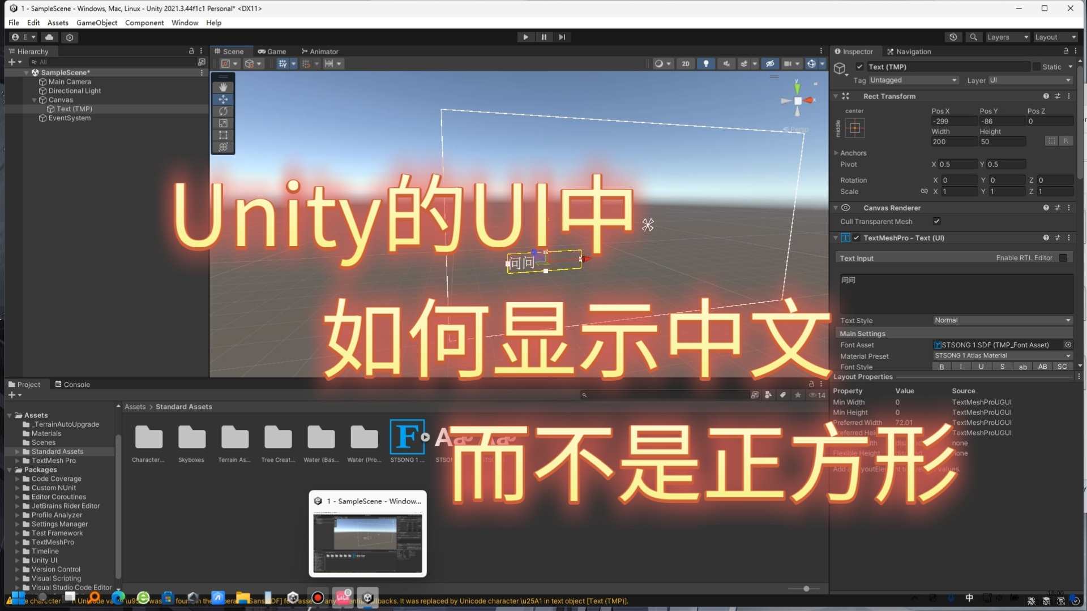Viewport: 1087px width, 611px height.
Task: Open the anchor preset selector
Action: coord(854,128)
